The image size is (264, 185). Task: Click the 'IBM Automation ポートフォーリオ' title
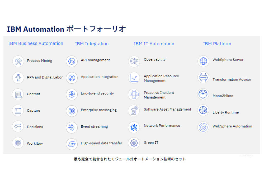(x=66, y=29)
